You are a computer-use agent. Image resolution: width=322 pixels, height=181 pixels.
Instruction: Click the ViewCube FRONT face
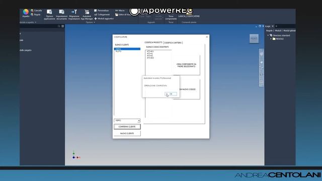coord(254,39)
